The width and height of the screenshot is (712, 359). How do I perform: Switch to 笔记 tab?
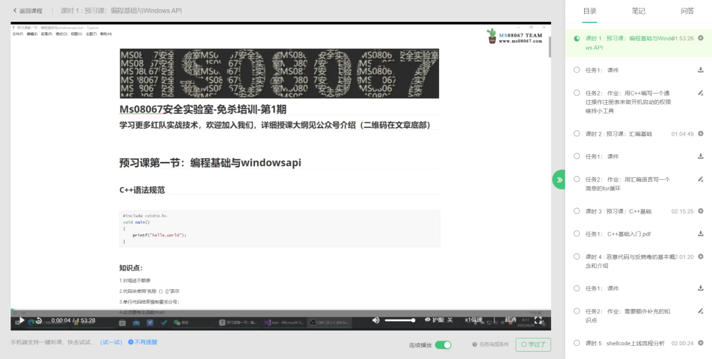[638, 11]
